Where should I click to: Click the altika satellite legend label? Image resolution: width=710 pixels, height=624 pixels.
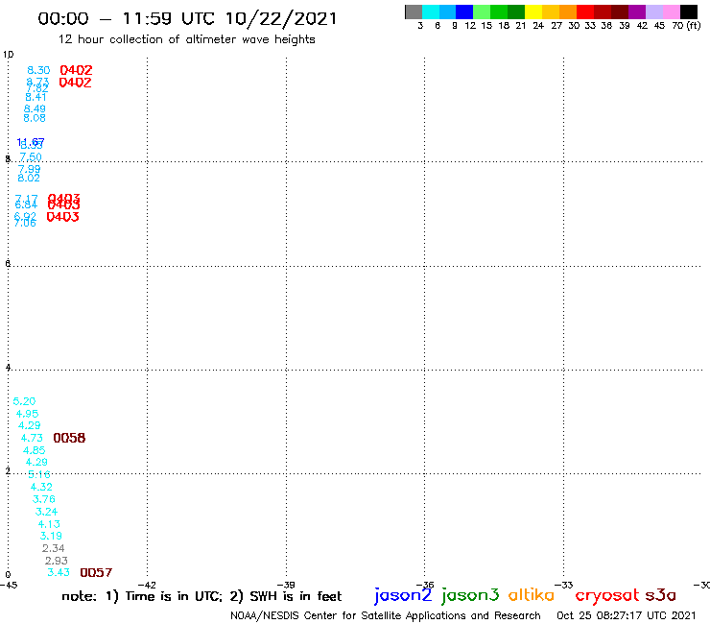click(532, 595)
